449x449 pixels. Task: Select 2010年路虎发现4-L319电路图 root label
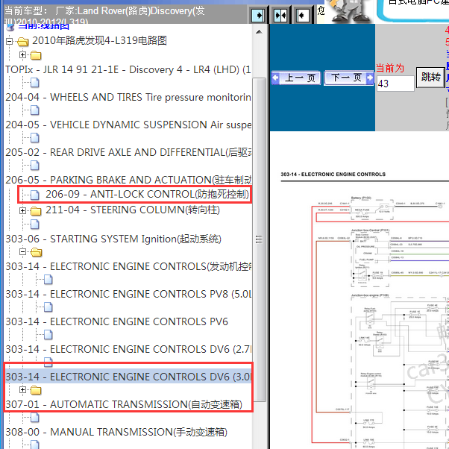[100, 41]
